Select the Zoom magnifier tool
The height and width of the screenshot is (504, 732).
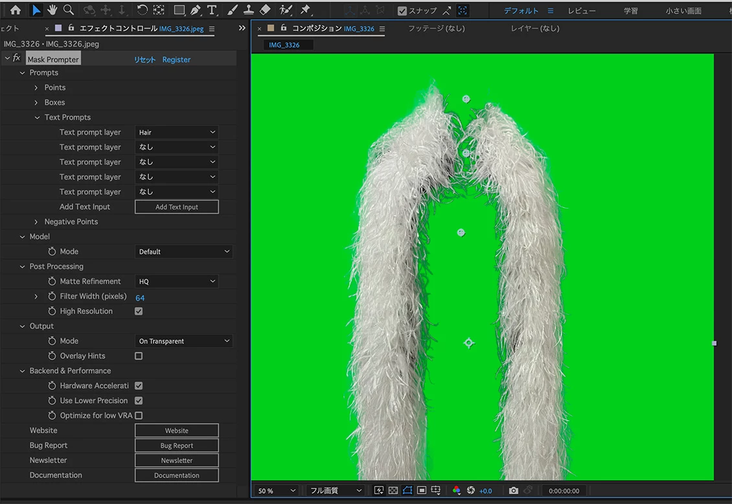[x=68, y=10]
